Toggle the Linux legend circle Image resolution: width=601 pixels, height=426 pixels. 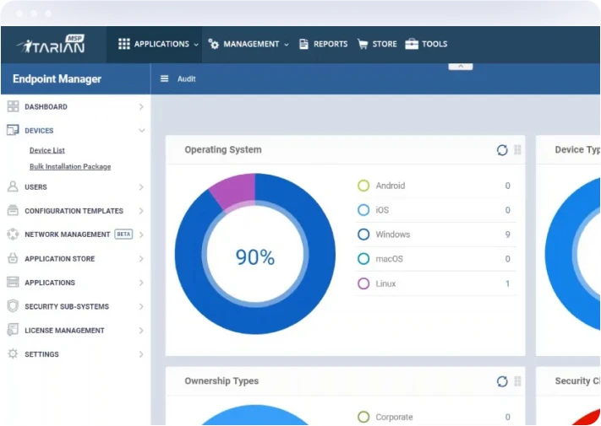click(x=363, y=283)
